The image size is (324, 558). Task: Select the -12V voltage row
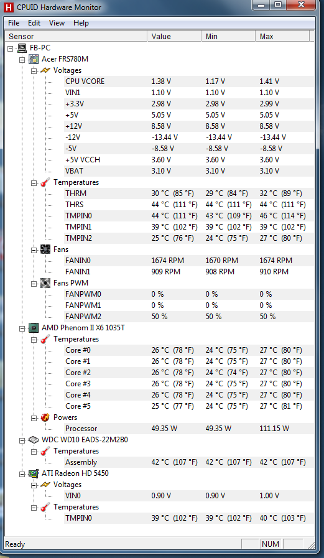189,137
